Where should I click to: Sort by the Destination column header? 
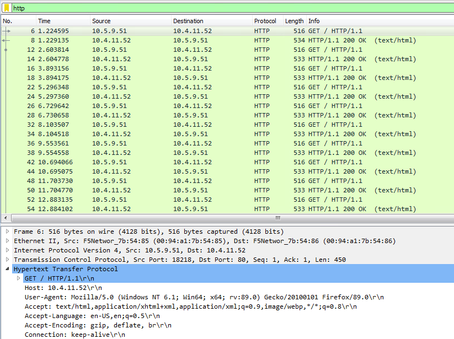coord(212,21)
